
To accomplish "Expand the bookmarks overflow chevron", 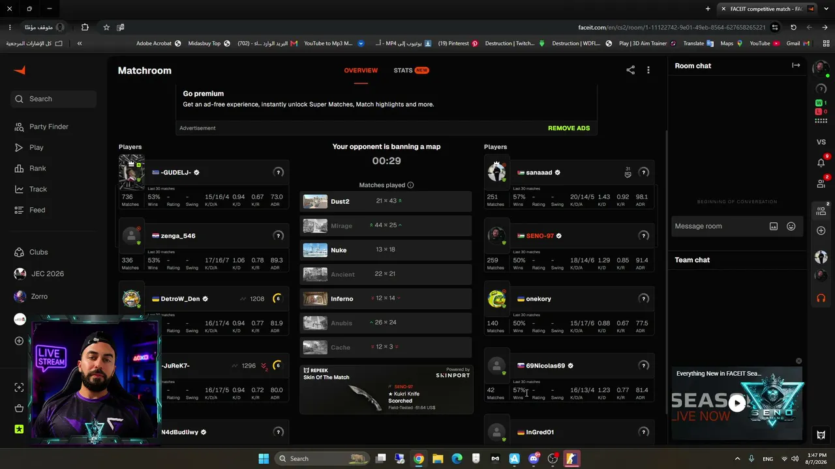I will [80, 44].
